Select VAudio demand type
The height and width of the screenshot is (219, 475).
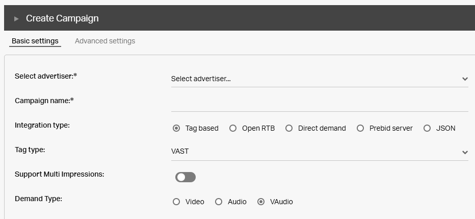click(261, 202)
